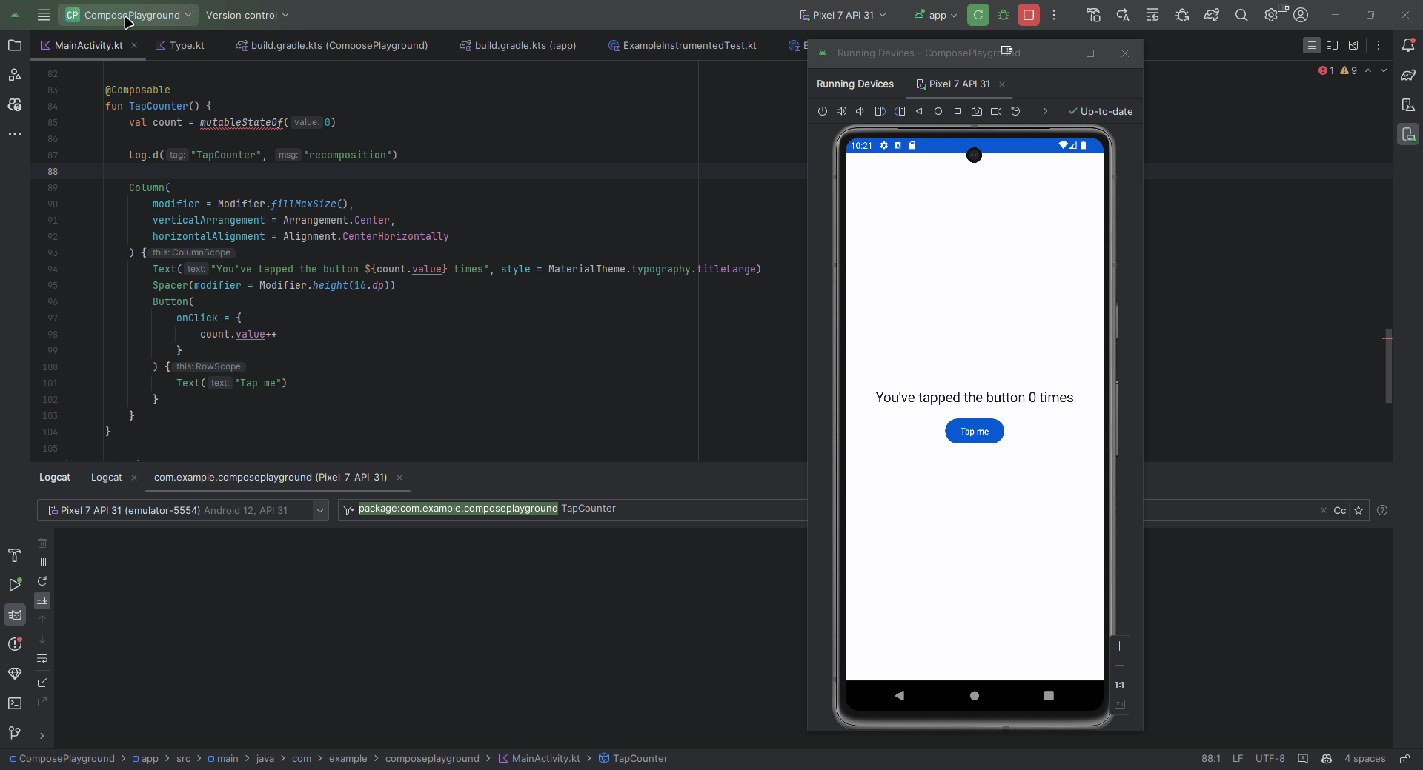Viewport: 1423px width, 770px height.
Task: Open the Terminal tool window
Action: click(15, 703)
